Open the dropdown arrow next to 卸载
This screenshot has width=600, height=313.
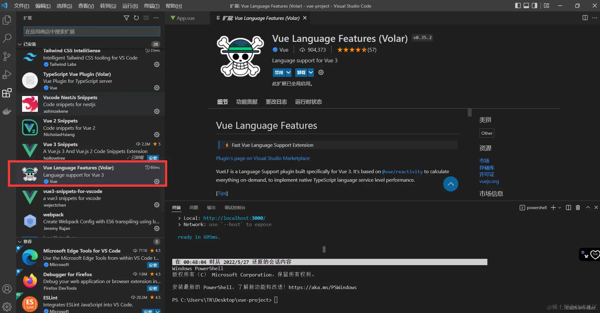point(311,72)
